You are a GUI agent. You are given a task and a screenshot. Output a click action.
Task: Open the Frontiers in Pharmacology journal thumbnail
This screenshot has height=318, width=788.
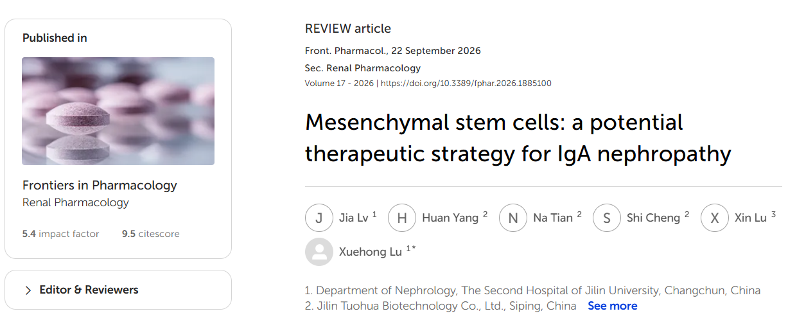click(x=118, y=111)
